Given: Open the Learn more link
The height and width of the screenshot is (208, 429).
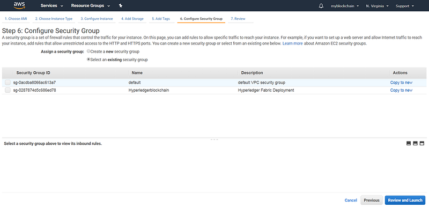Looking at the screenshot, I should pyautogui.click(x=292, y=43).
